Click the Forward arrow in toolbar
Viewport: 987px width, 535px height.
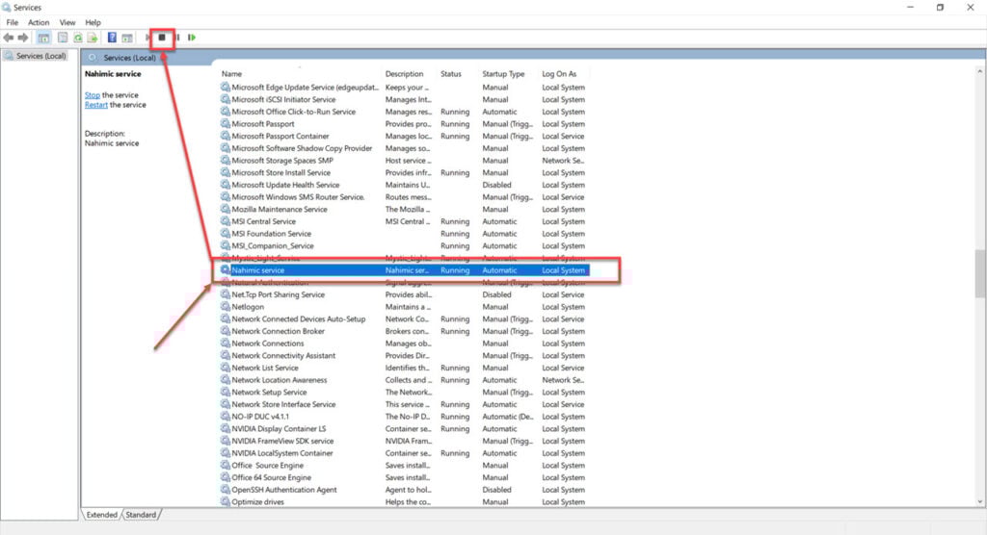(23, 38)
